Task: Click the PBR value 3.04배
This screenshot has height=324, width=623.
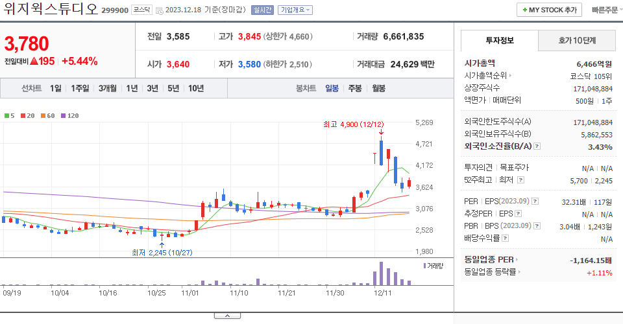Action: click(x=570, y=227)
